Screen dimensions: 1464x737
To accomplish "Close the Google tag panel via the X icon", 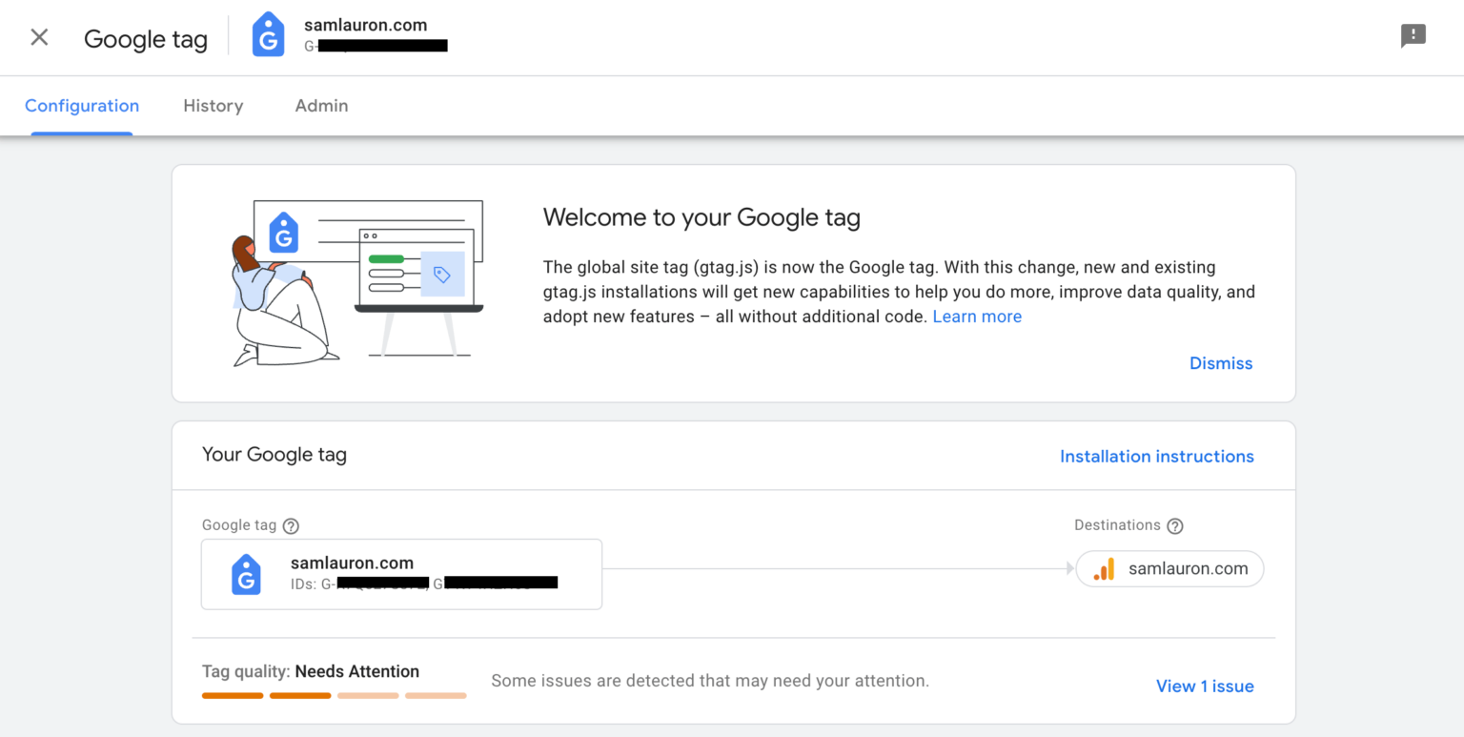I will (x=38, y=36).
